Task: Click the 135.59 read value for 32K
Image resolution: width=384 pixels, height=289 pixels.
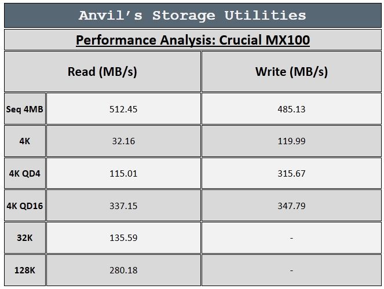Action: click(123, 237)
